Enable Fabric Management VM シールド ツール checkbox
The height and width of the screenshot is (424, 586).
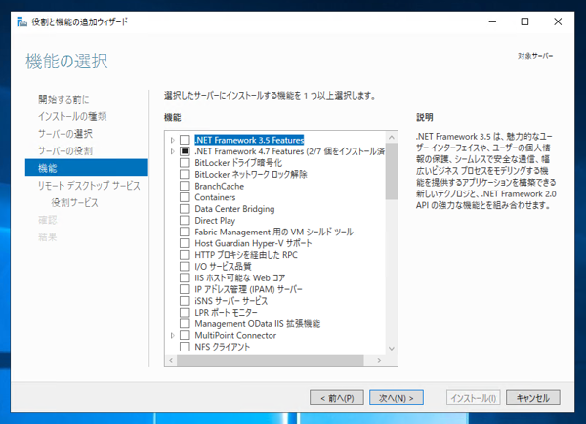[185, 232]
